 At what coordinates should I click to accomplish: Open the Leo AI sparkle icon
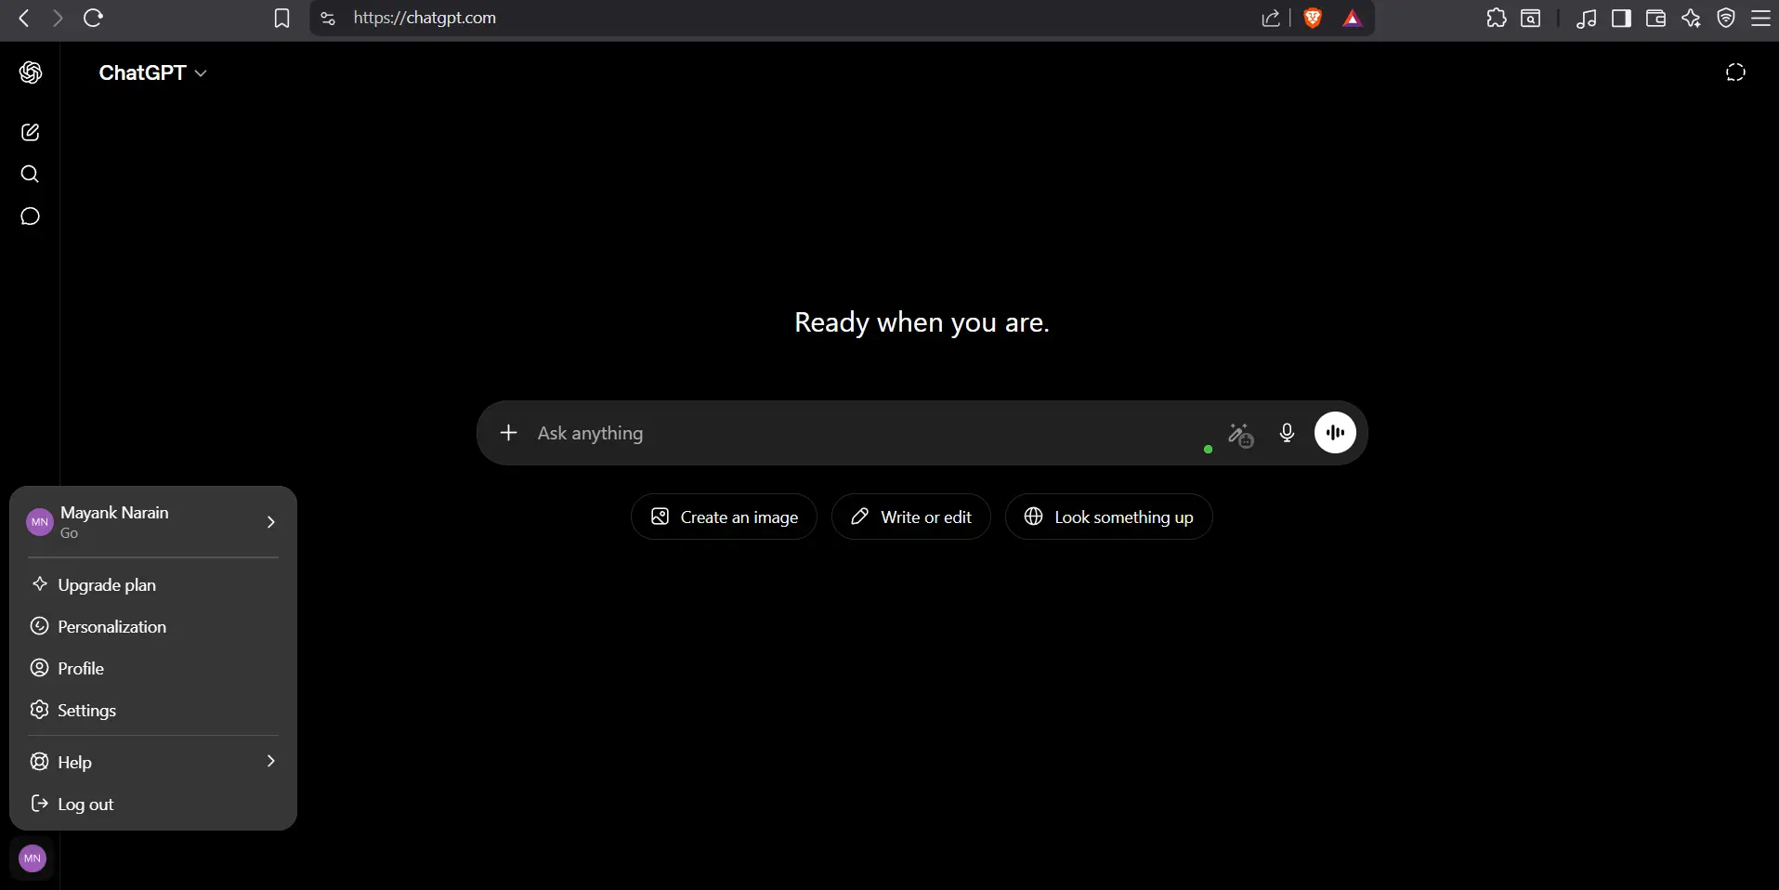(1691, 18)
